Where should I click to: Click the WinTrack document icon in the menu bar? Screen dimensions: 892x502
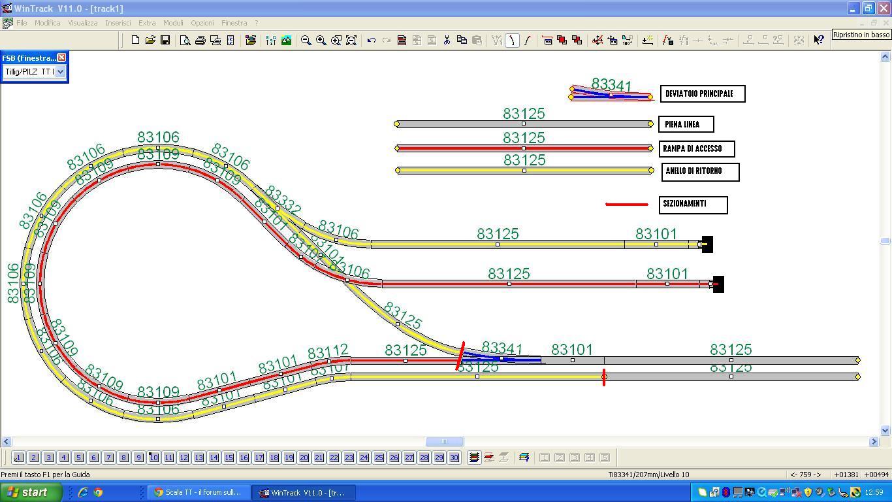point(7,23)
